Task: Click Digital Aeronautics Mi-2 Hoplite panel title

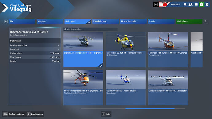Action: (x=29, y=32)
